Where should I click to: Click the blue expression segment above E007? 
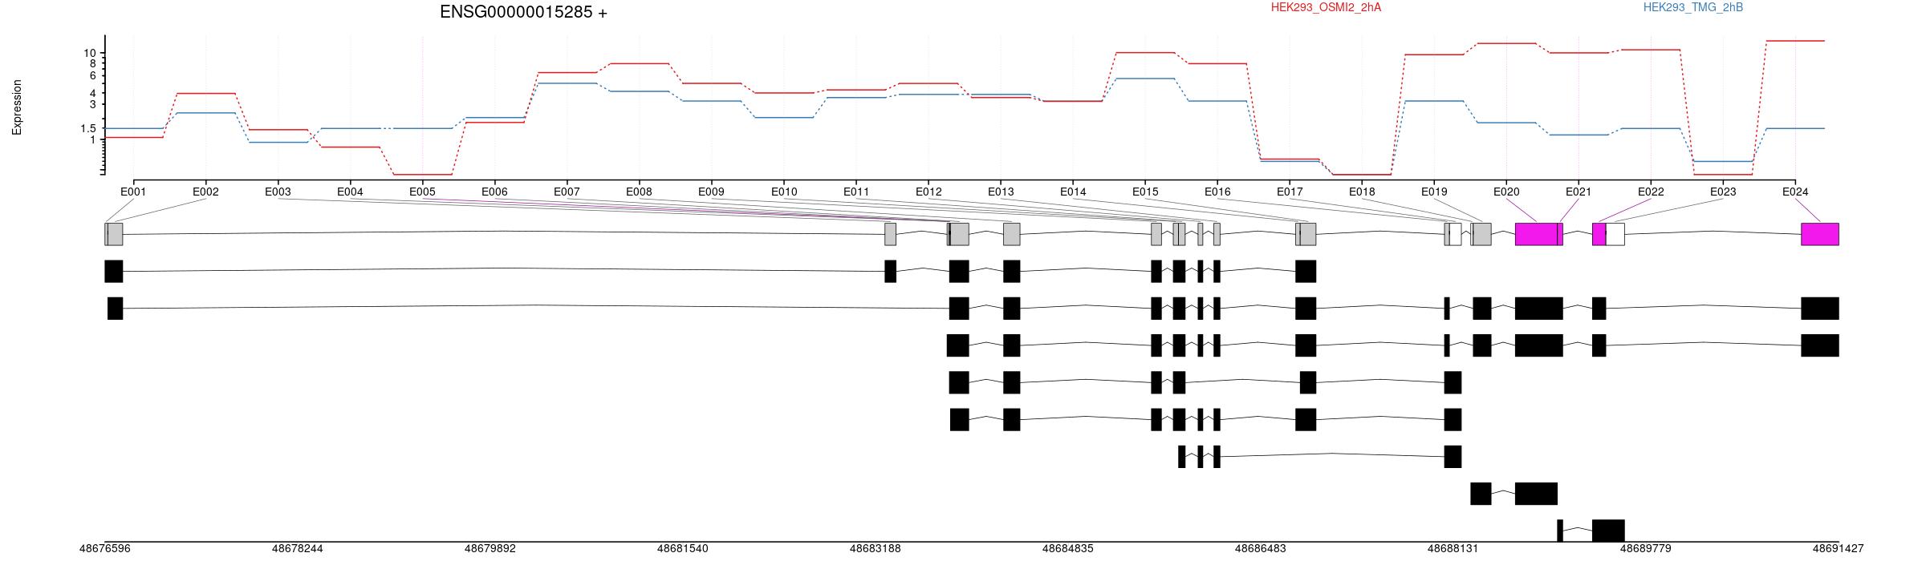click(567, 83)
